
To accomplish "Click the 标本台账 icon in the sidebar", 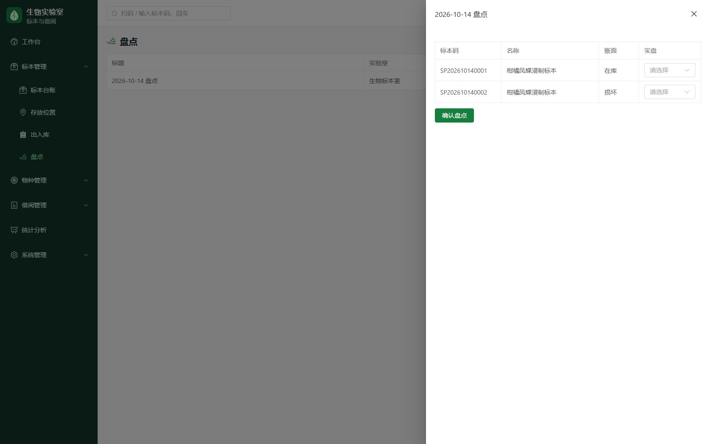I will click(23, 90).
